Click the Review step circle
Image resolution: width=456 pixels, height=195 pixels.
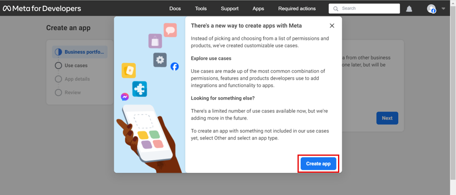(x=58, y=93)
